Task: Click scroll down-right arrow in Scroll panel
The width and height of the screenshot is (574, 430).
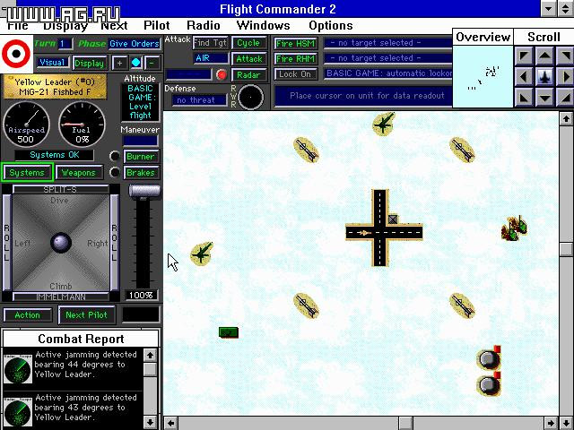Action: [565, 98]
